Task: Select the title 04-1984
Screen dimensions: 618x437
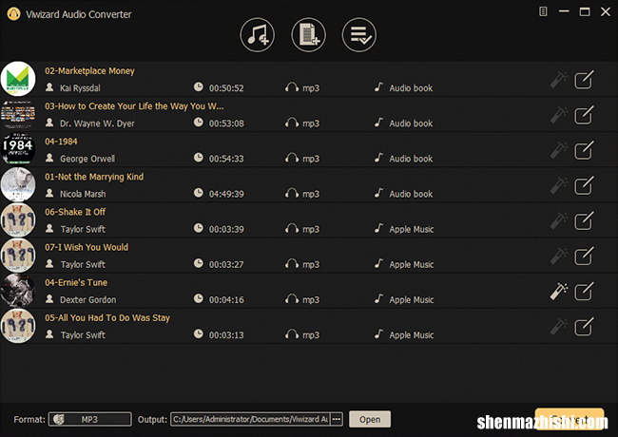Action: tap(61, 142)
